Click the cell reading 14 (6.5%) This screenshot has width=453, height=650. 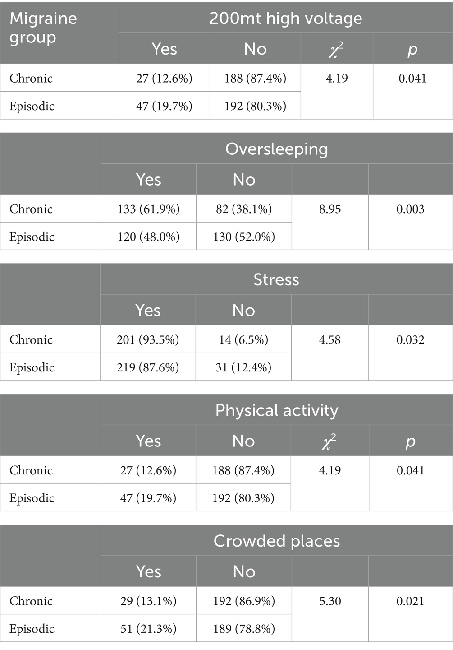pos(243,339)
